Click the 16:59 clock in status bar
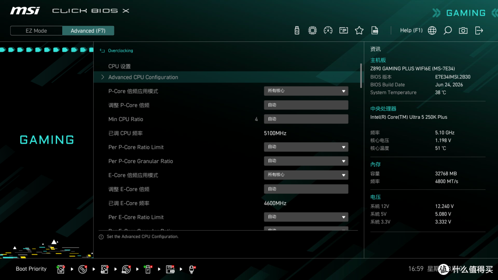Screen dimensions: 498x280 coord(416,269)
